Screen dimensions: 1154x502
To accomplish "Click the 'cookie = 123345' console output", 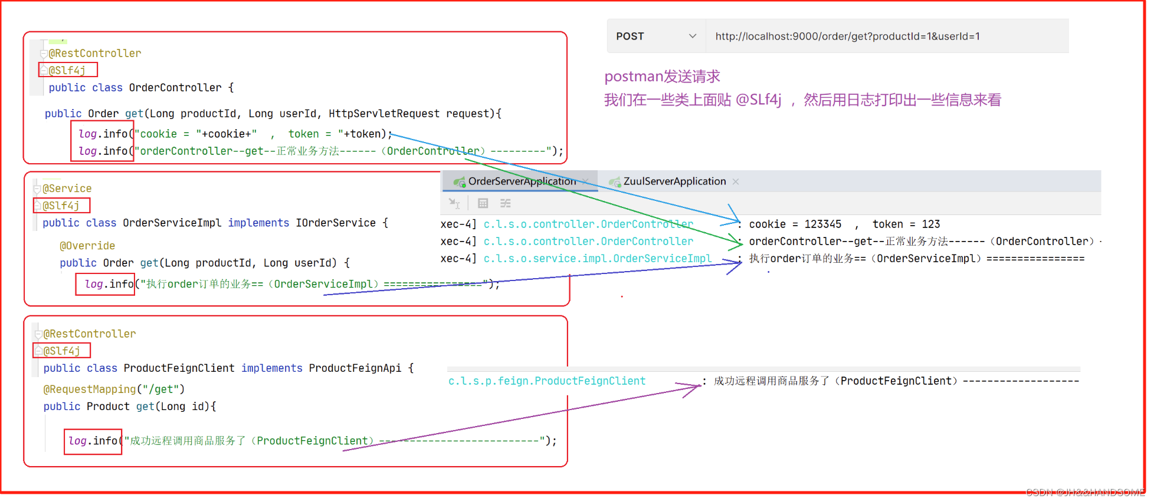I will click(795, 224).
